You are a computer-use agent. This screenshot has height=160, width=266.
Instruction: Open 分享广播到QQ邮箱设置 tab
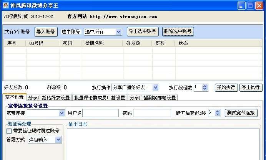click(x=153, y=98)
